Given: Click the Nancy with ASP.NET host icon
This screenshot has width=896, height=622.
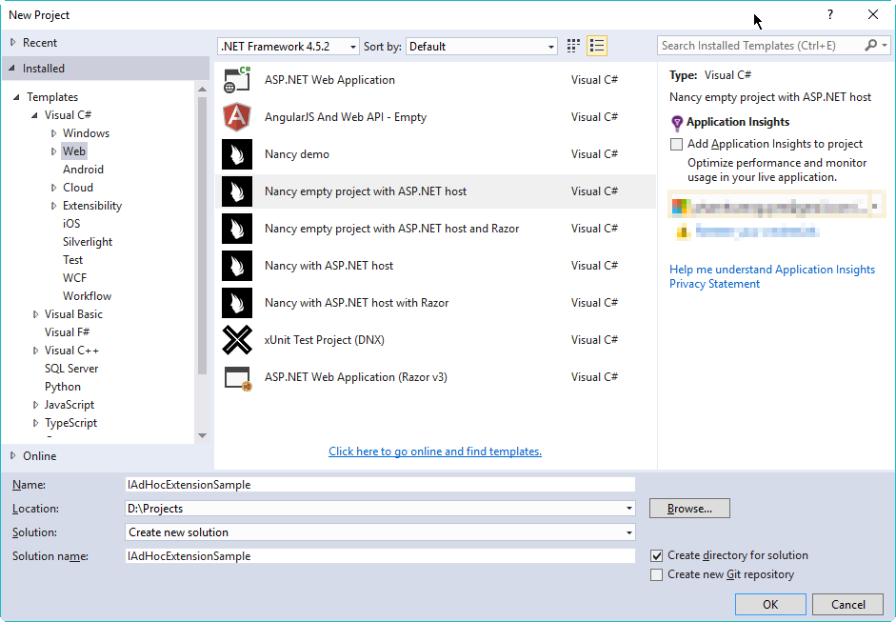Looking at the screenshot, I should [236, 265].
